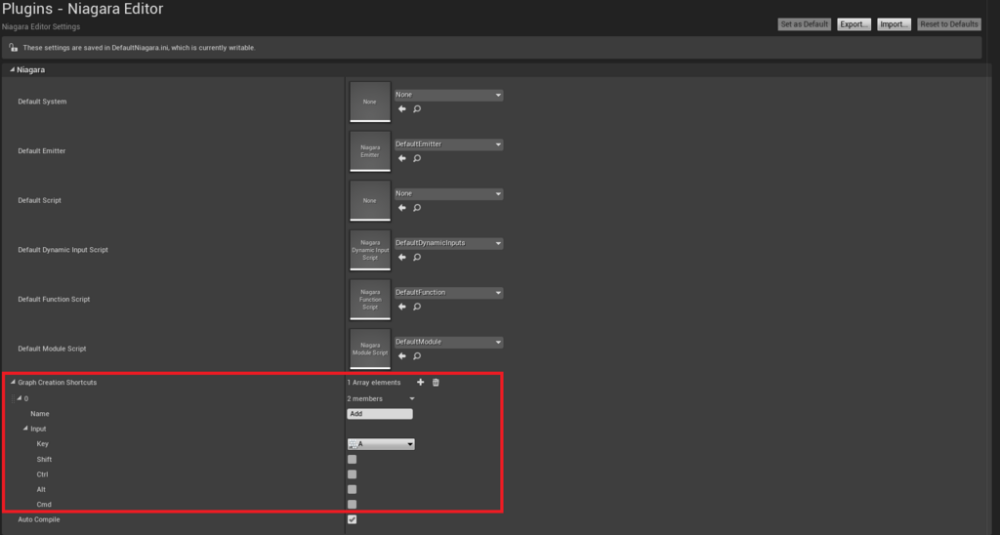Click Niagara Function Script thumbnail
The image size is (1000, 535).
coord(370,300)
